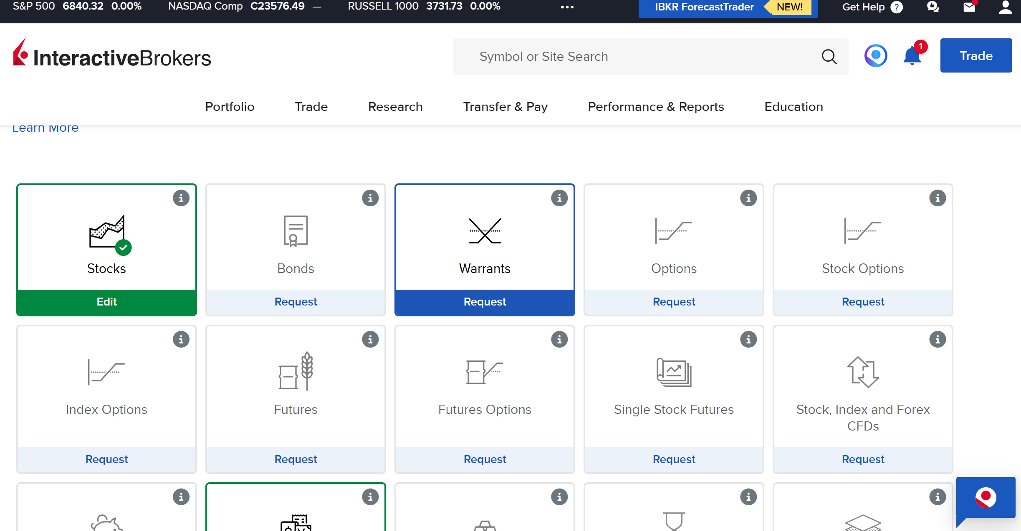Open the user profile account icon
This screenshot has width=1021, height=531.
1005,7
